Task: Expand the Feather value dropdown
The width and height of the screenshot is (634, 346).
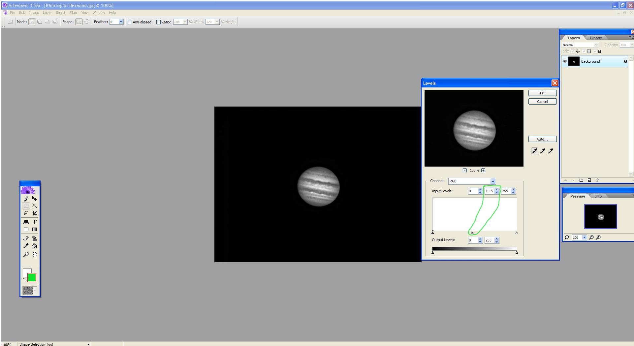Action: tap(121, 22)
